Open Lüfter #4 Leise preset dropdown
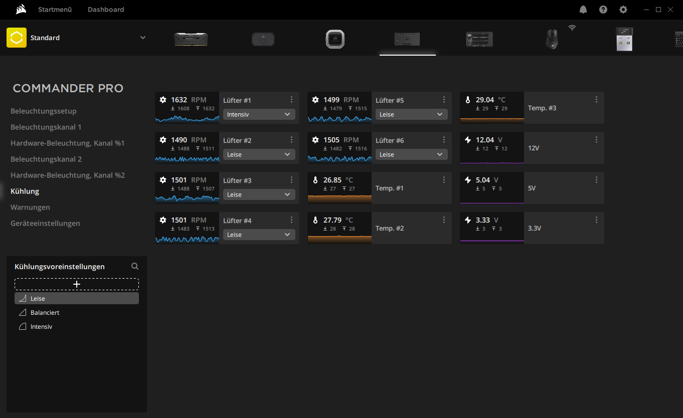Screen dimensions: 683x418 [259, 235]
